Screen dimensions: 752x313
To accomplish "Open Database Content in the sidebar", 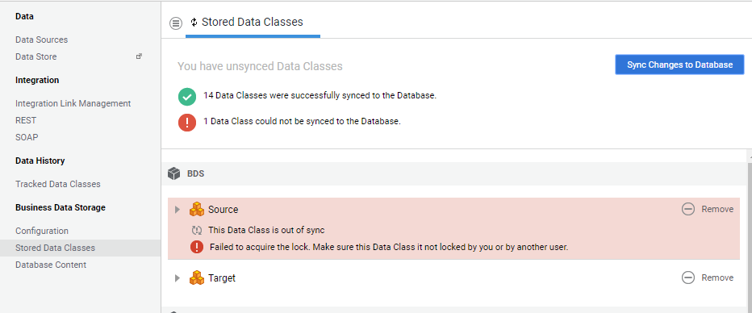I will click(51, 265).
